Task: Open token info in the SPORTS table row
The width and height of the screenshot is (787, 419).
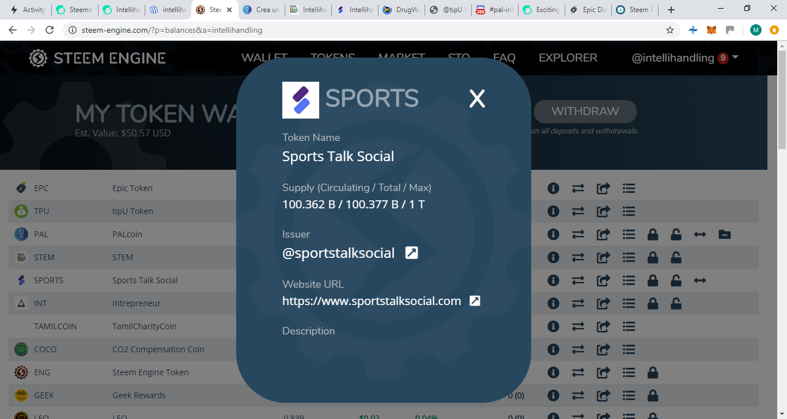Action: (x=554, y=280)
